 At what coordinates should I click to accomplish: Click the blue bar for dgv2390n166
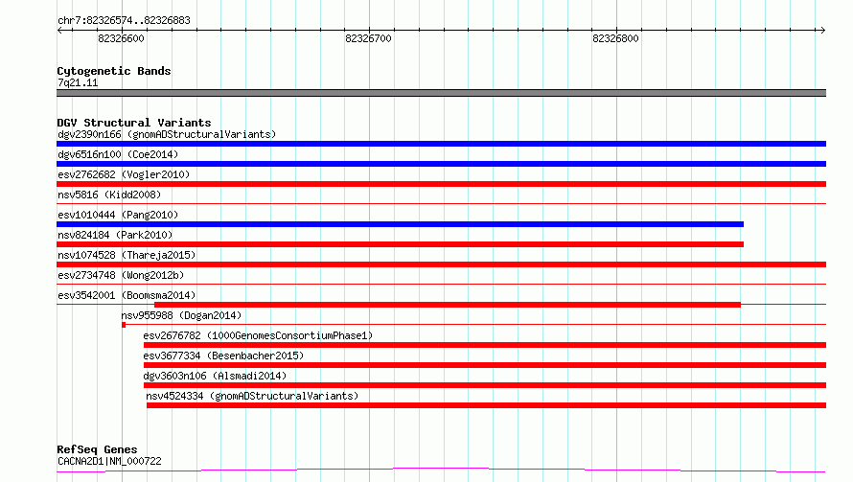point(441,144)
